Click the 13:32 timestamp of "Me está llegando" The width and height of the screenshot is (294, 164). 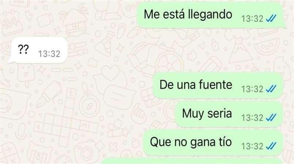[252, 19]
